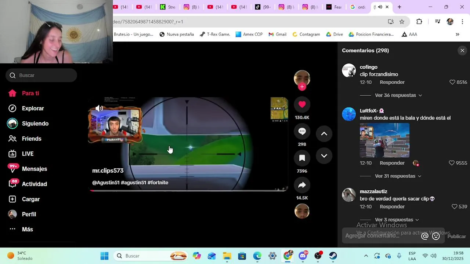Viewport: 470px width, 264px height.
Task: Open Steam from the taskbar
Action: [x=333, y=256]
